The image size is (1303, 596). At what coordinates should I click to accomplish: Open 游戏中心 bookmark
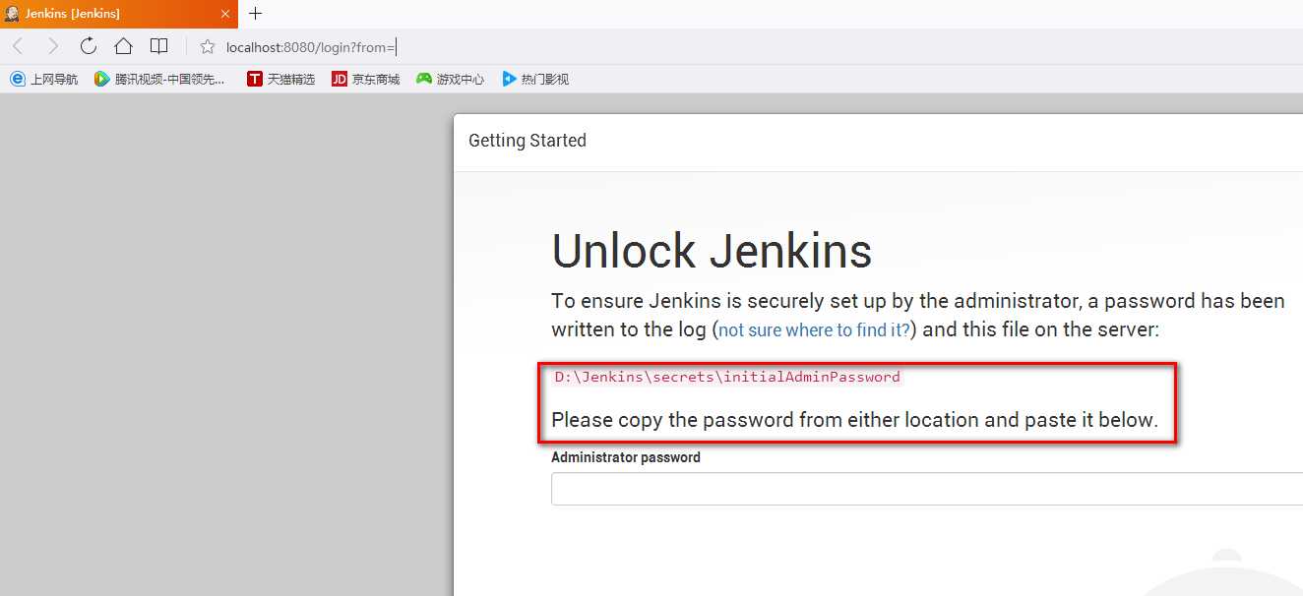pos(450,79)
